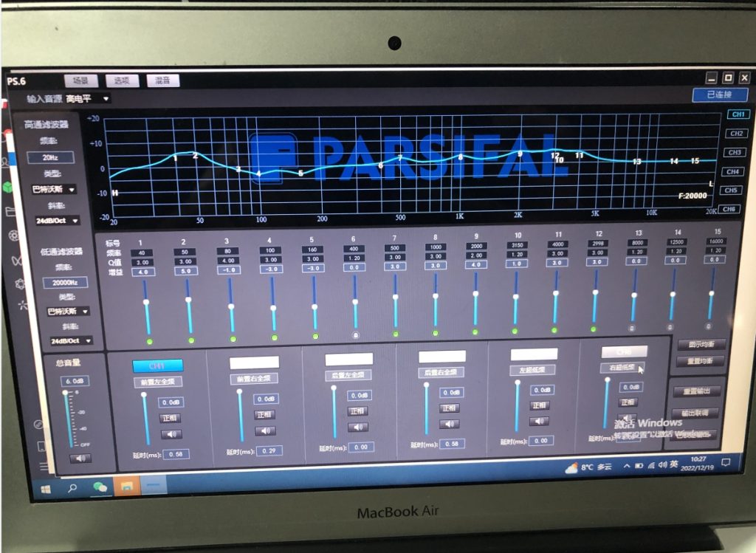This screenshot has height=553, width=756.
Task: Click the 输出联调 button
Action: click(695, 413)
